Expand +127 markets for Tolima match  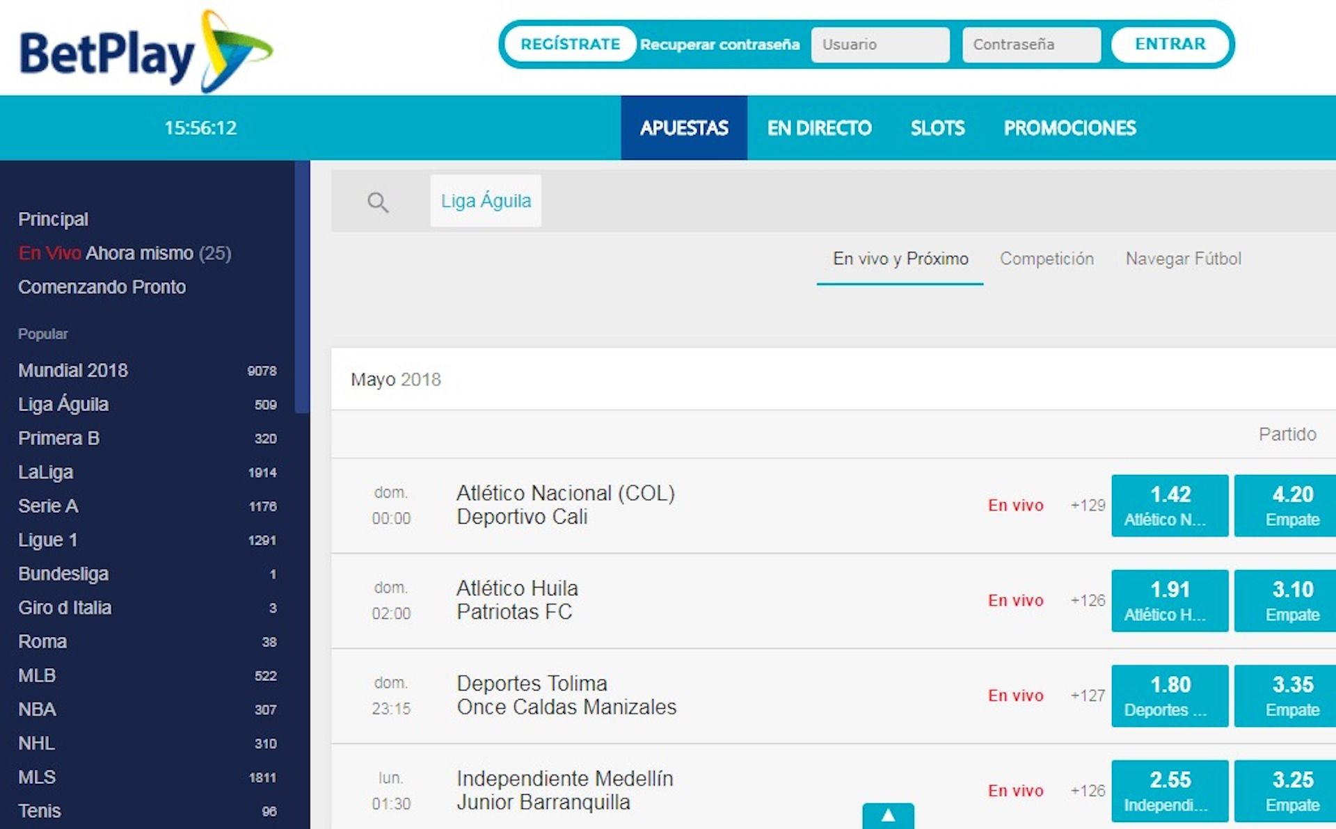point(1088,695)
